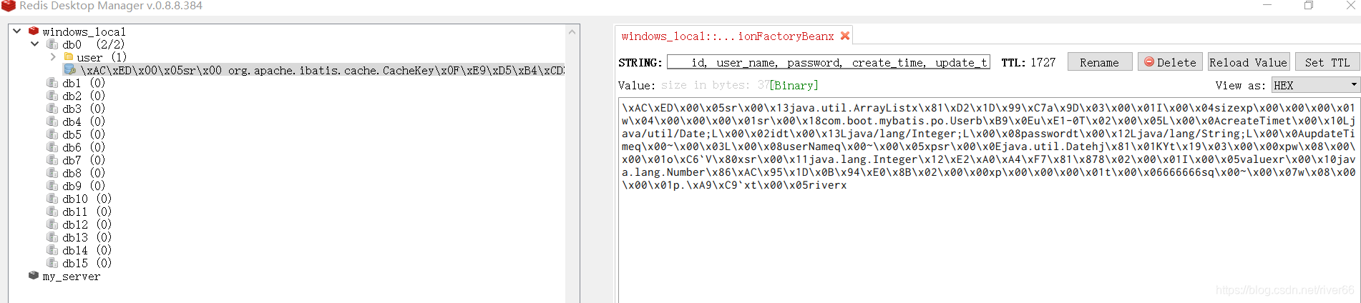
Task: Select db13 (0) in the tree
Action: 87,238
